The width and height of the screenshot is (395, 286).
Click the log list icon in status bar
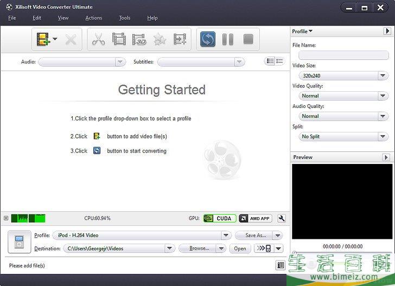(281, 265)
